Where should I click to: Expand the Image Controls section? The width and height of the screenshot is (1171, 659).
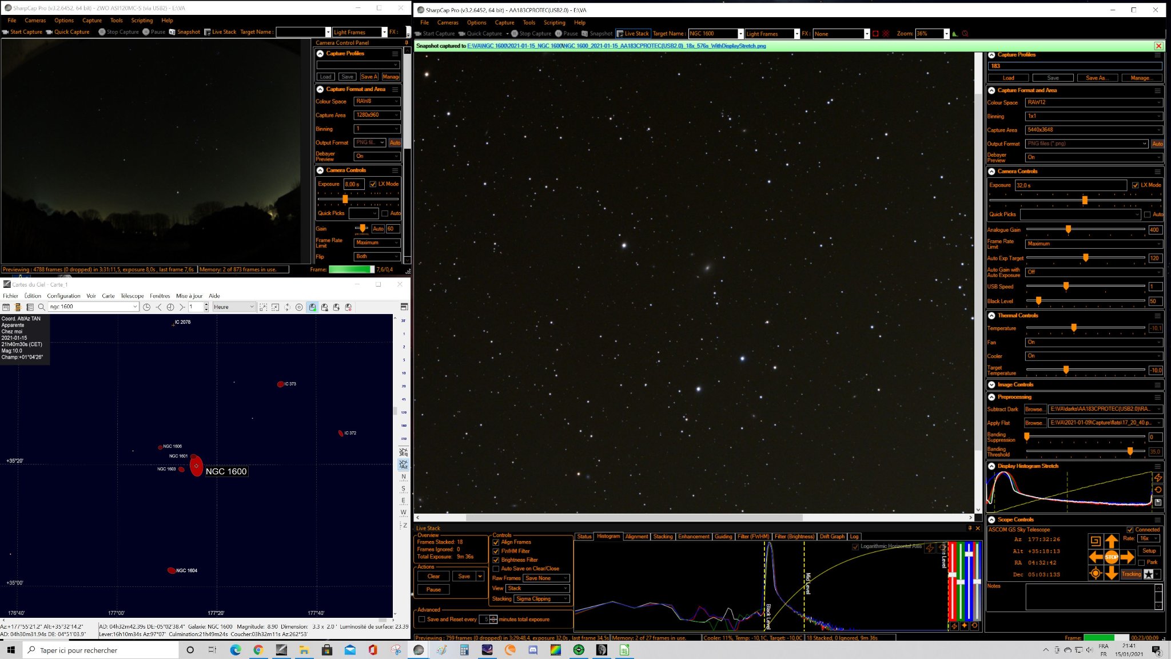point(991,385)
